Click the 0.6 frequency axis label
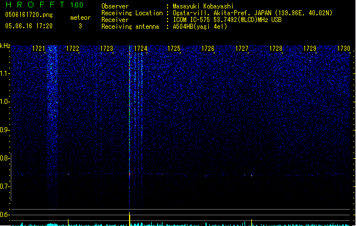This screenshot has width=356, height=226. (x=4, y=215)
